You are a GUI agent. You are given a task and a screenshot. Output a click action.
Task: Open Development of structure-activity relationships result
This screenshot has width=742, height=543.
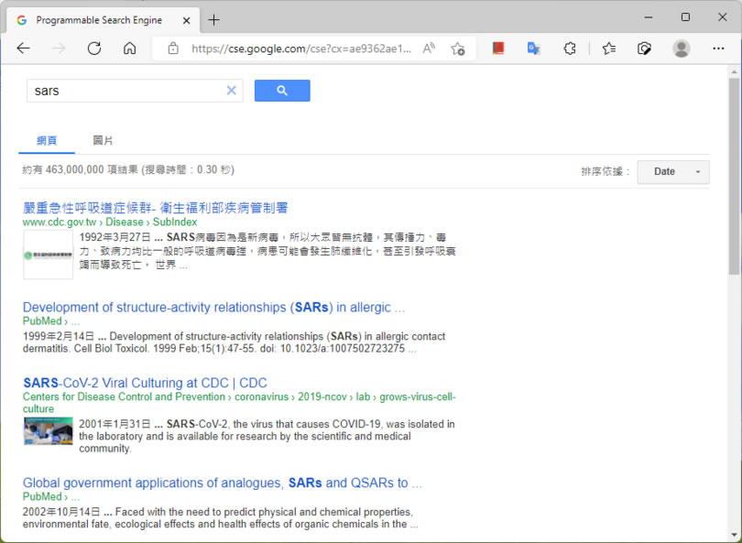(x=213, y=308)
